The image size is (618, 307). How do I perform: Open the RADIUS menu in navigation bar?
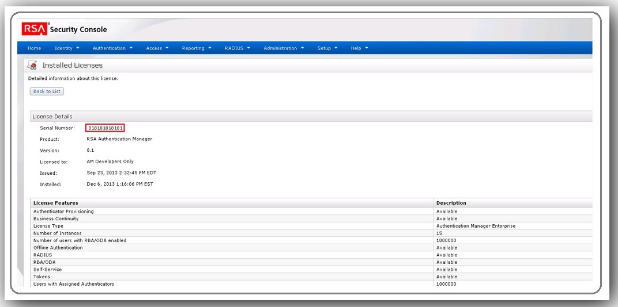point(237,48)
